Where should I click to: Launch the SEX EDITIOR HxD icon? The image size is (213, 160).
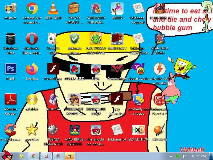[x=138, y=130]
